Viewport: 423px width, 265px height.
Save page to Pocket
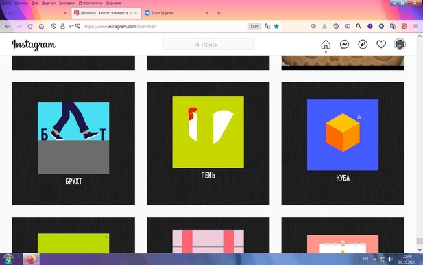313,26
